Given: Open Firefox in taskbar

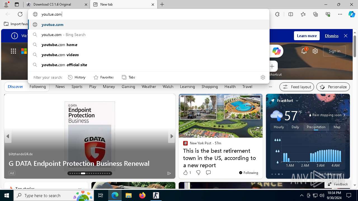Looking at the screenshot, I should (x=142, y=195).
